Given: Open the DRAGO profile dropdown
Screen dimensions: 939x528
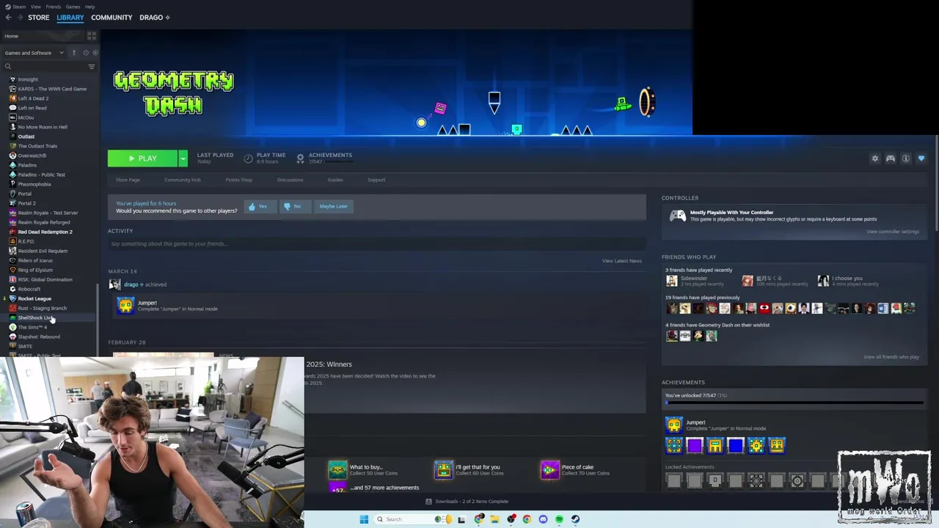Looking at the screenshot, I should 155,18.
